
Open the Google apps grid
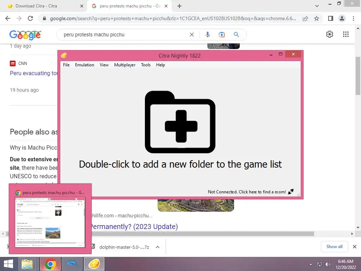(x=346, y=34)
